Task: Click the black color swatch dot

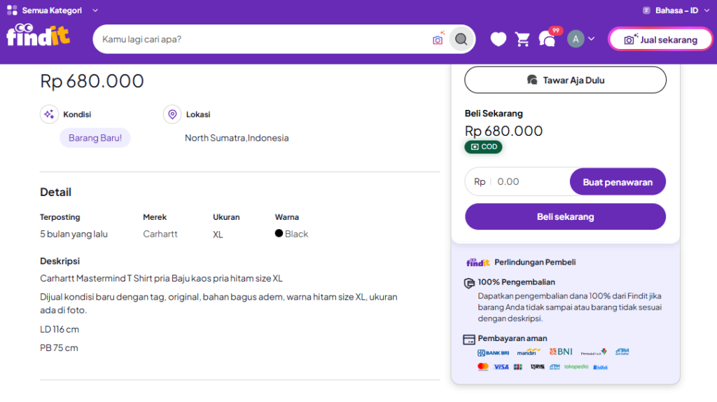Action: [x=279, y=234]
